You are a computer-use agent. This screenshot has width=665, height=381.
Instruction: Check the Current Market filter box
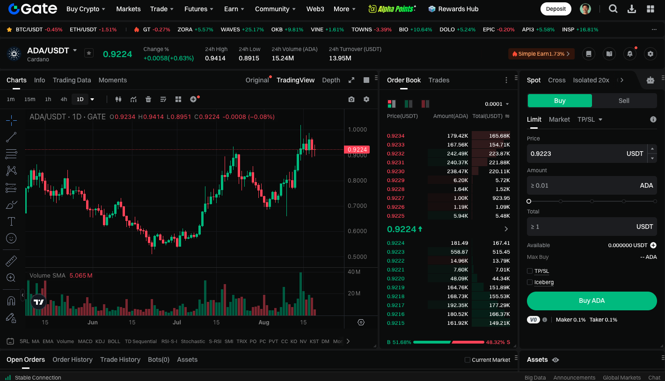coord(467,360)
